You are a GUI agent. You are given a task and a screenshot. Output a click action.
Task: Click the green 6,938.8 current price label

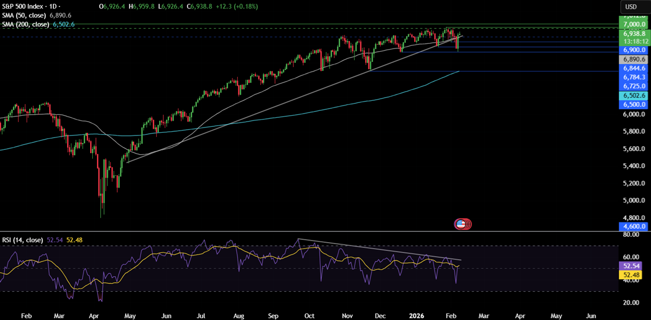pos(633,33)
